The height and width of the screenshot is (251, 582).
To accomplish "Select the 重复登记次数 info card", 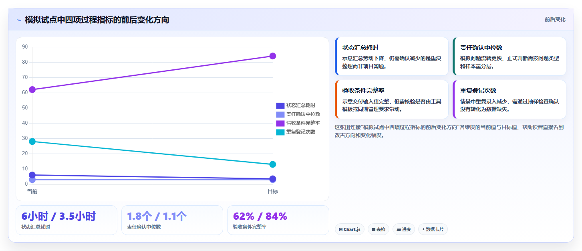I will 509,99.
